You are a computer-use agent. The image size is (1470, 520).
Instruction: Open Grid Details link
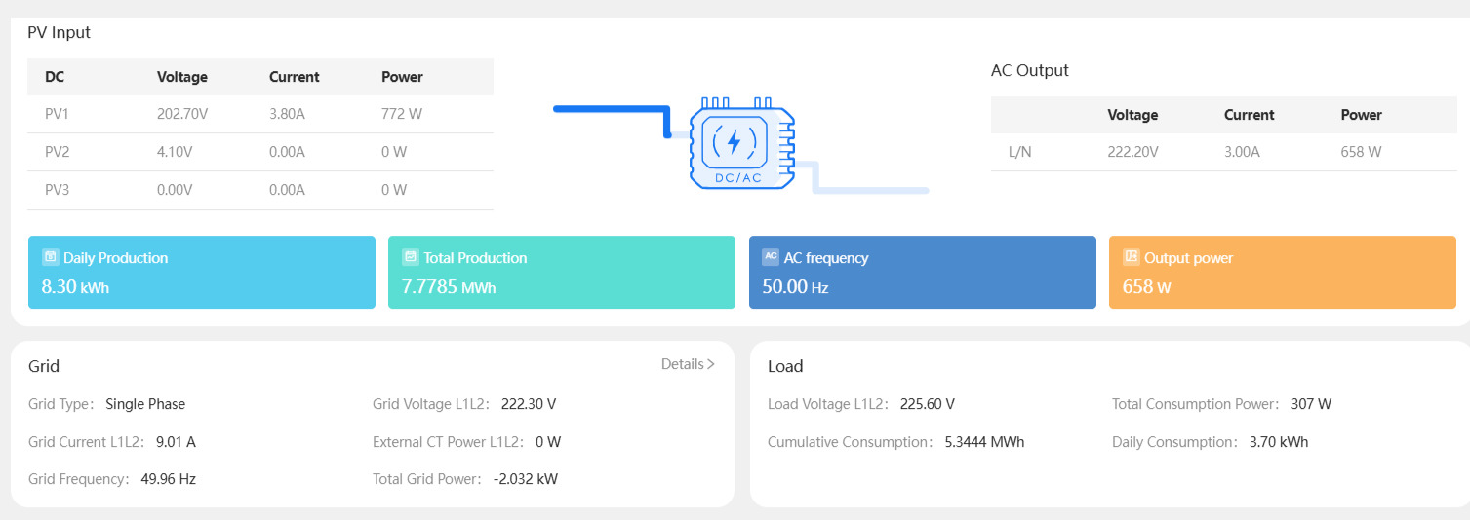688,364
